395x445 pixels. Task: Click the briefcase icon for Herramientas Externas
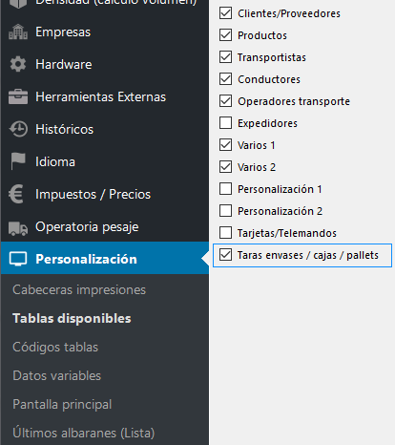coord(18,96)
